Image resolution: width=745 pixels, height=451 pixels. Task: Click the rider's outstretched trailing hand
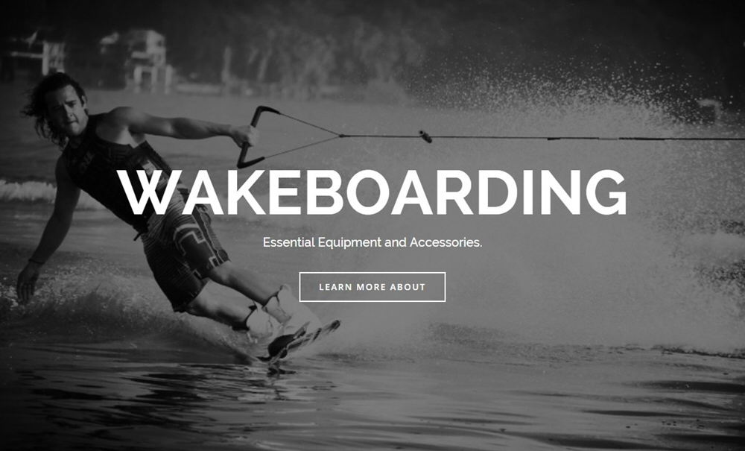coord(28,281)
